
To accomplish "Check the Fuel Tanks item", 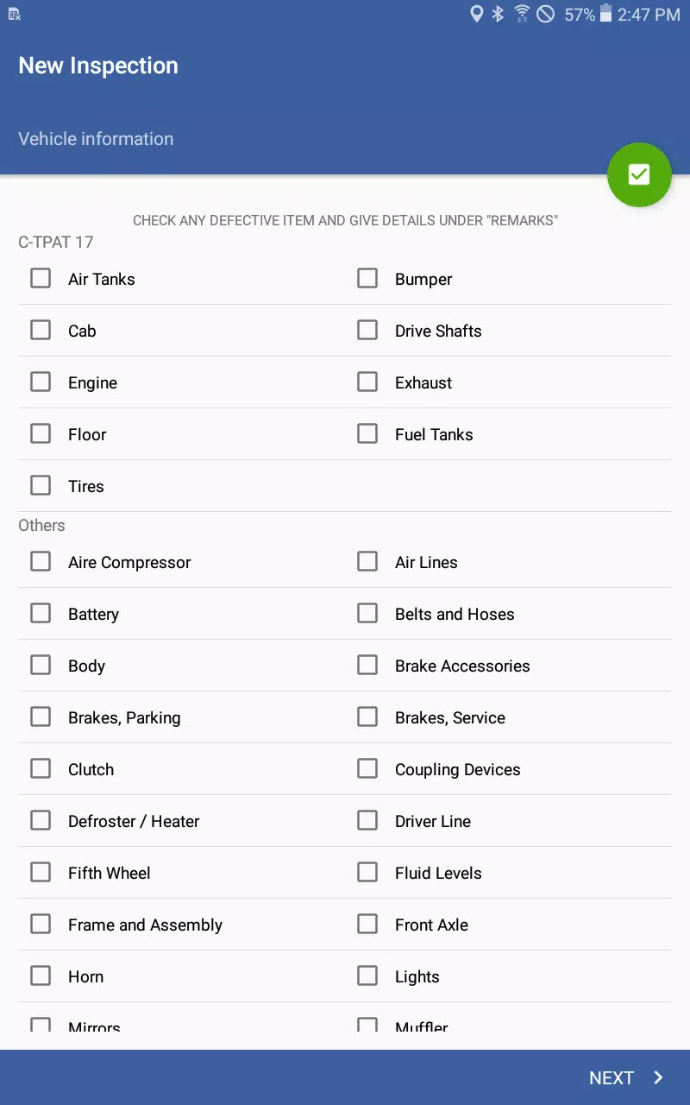I will tap(367, 433).
